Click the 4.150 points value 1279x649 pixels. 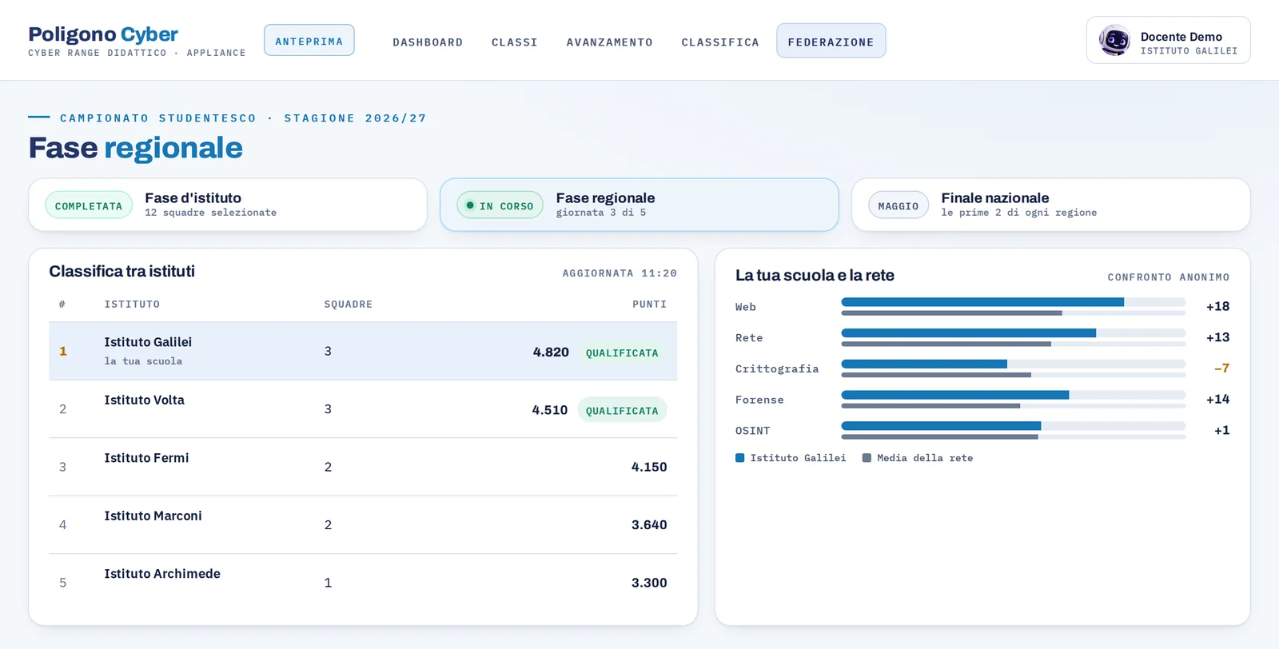[x=649, y=467]
